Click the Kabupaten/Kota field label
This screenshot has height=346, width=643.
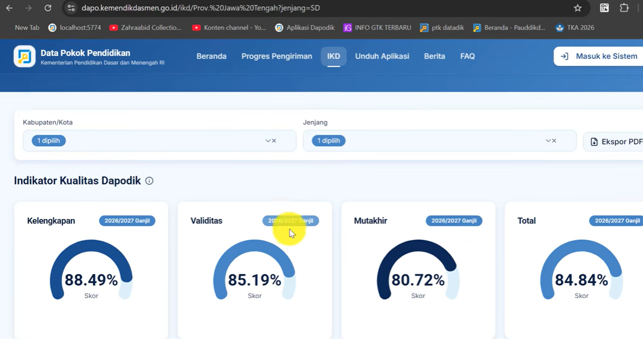pos(48,123)
